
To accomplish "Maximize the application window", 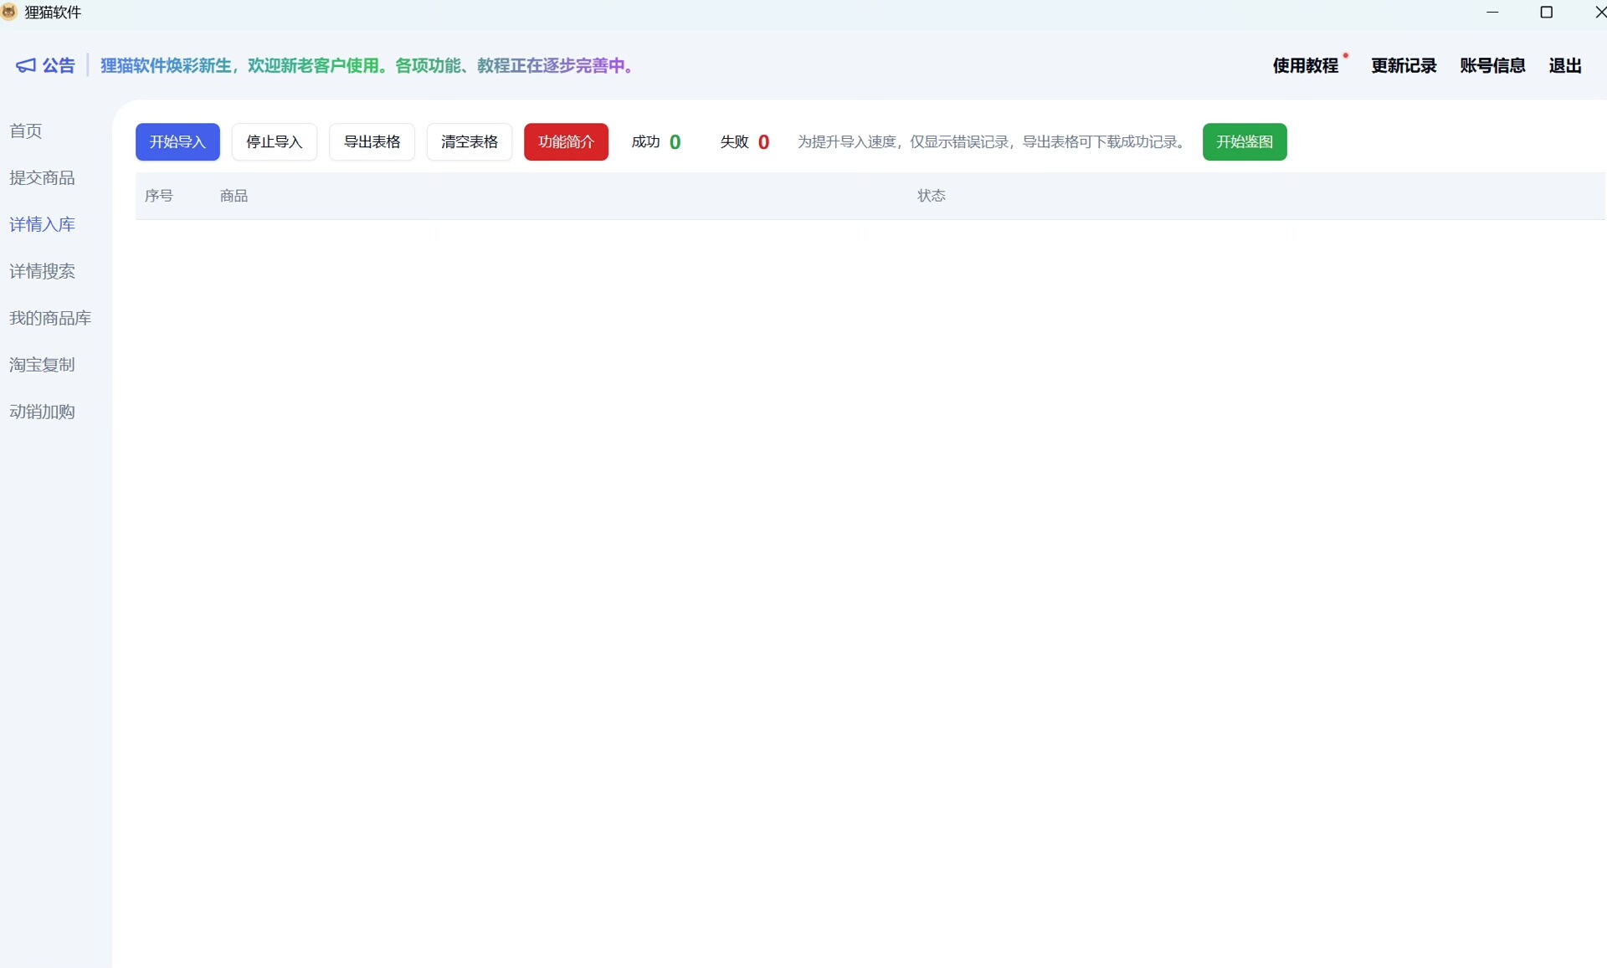I will coord(1546,13).
